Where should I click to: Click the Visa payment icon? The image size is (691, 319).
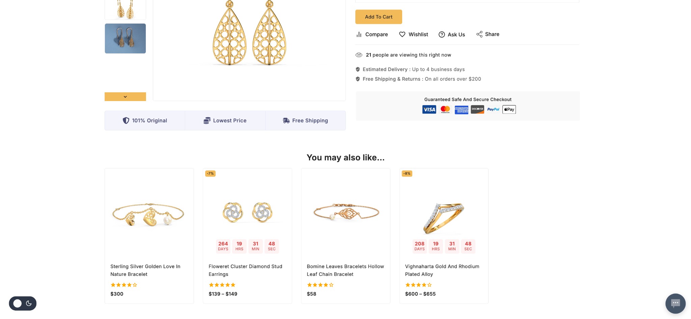point(429,109)
